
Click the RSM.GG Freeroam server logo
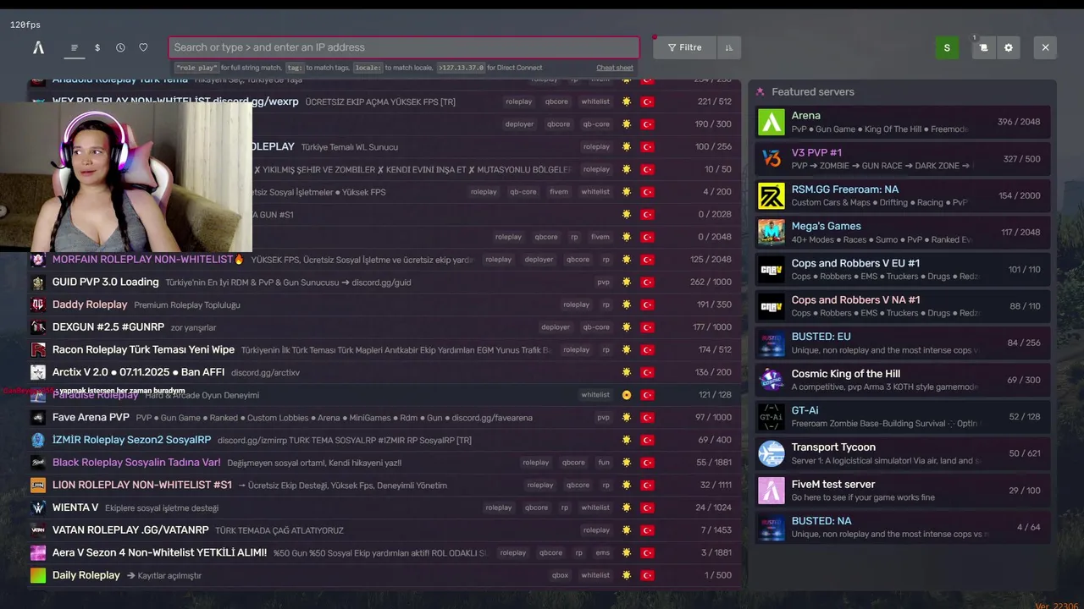pyautogui.click(x=772, y=195)
